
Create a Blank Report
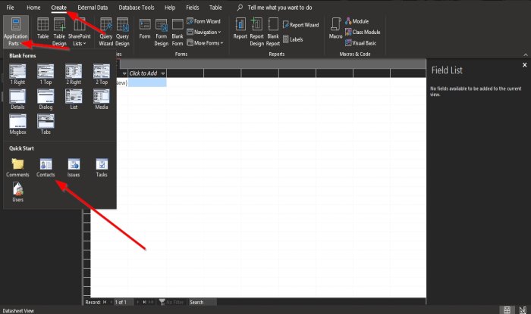click(x=273, y=32)
